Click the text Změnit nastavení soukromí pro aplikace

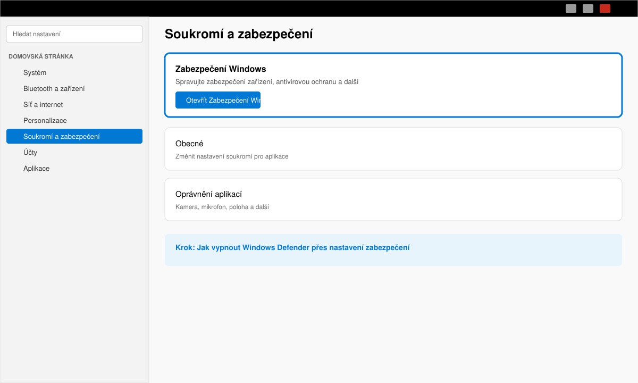coord(232,156)
